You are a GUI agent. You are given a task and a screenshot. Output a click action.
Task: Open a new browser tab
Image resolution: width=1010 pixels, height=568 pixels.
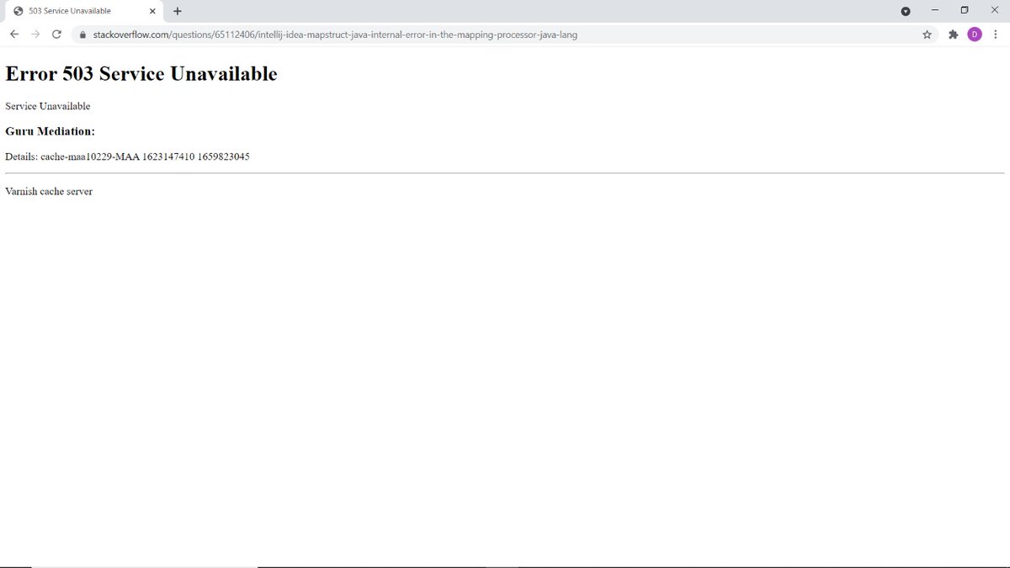[177, 11]
